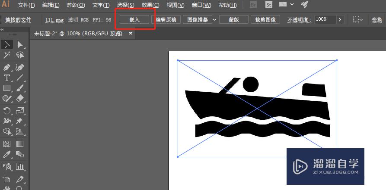Activate the Puppet Warp pin tool

tap(20, 121)
